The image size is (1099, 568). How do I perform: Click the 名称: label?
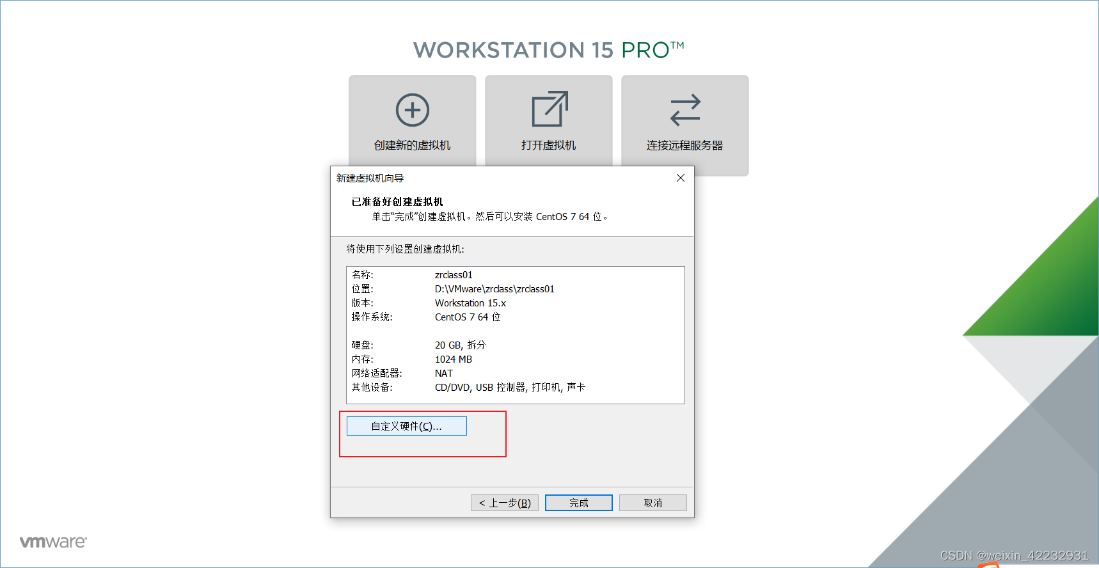click(362, 275)
